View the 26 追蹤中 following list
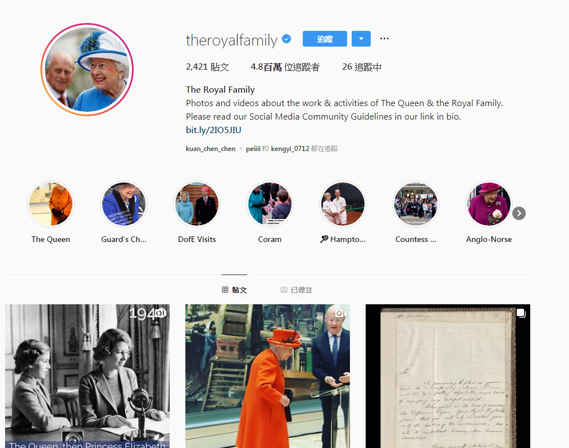Screen dimensions: 569x448 pyautogui.click(x=362, y=67)
